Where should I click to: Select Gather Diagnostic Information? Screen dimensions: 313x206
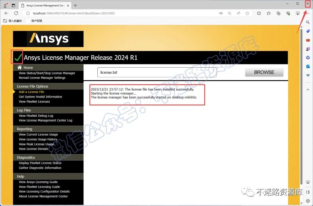(40, 168)
